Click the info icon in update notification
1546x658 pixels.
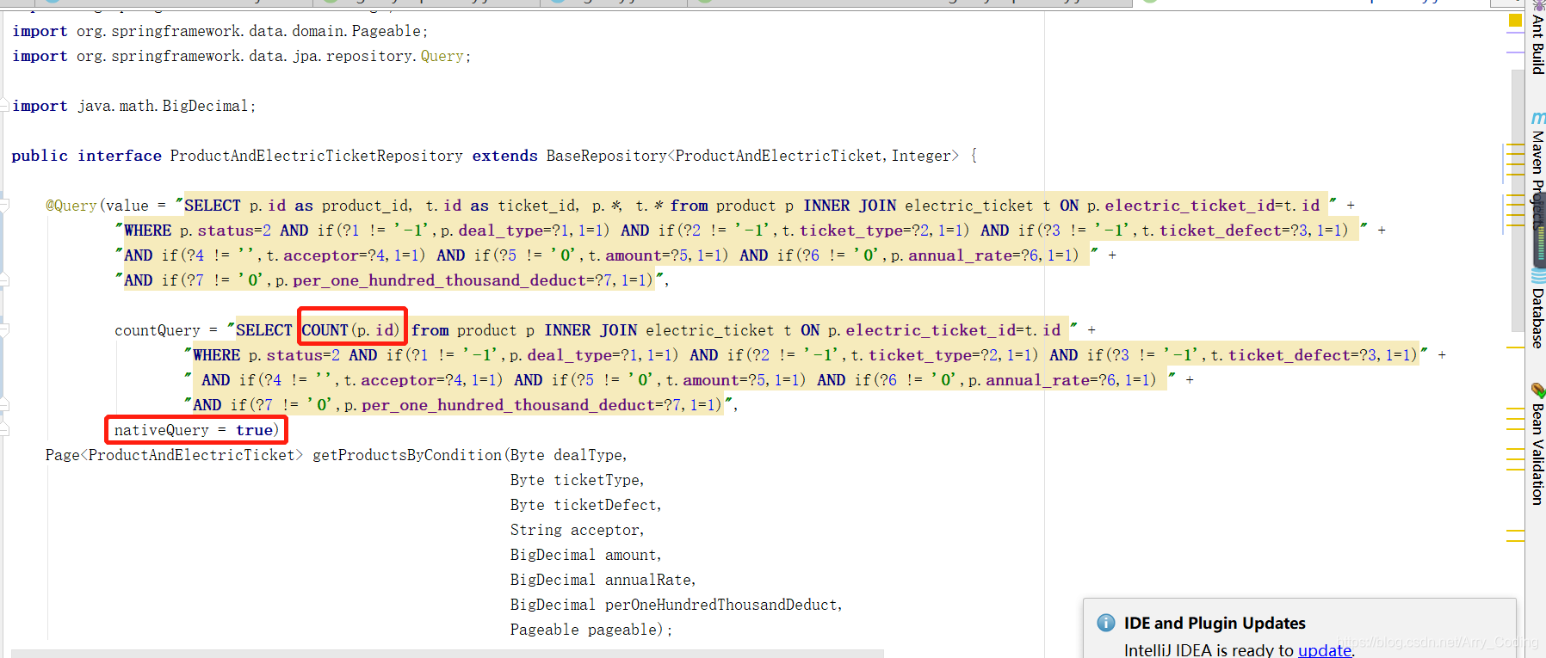pos(1106,623)
